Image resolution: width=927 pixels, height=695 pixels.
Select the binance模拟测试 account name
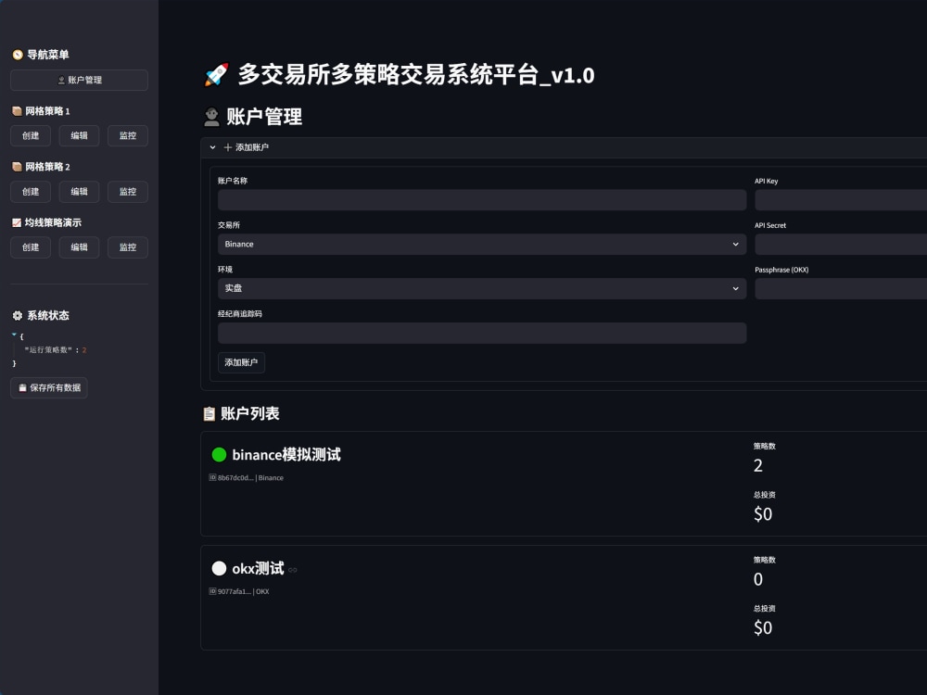[x=286, y=454]
